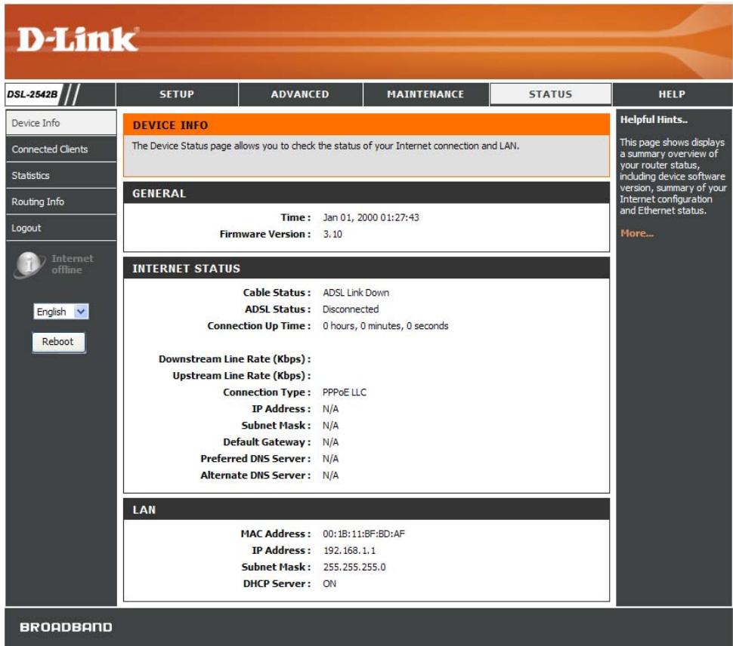
Task: Click the ADSL Link Down value
Action: coord(356,293)
